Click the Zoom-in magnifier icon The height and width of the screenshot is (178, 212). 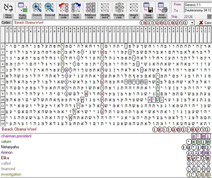37,8
